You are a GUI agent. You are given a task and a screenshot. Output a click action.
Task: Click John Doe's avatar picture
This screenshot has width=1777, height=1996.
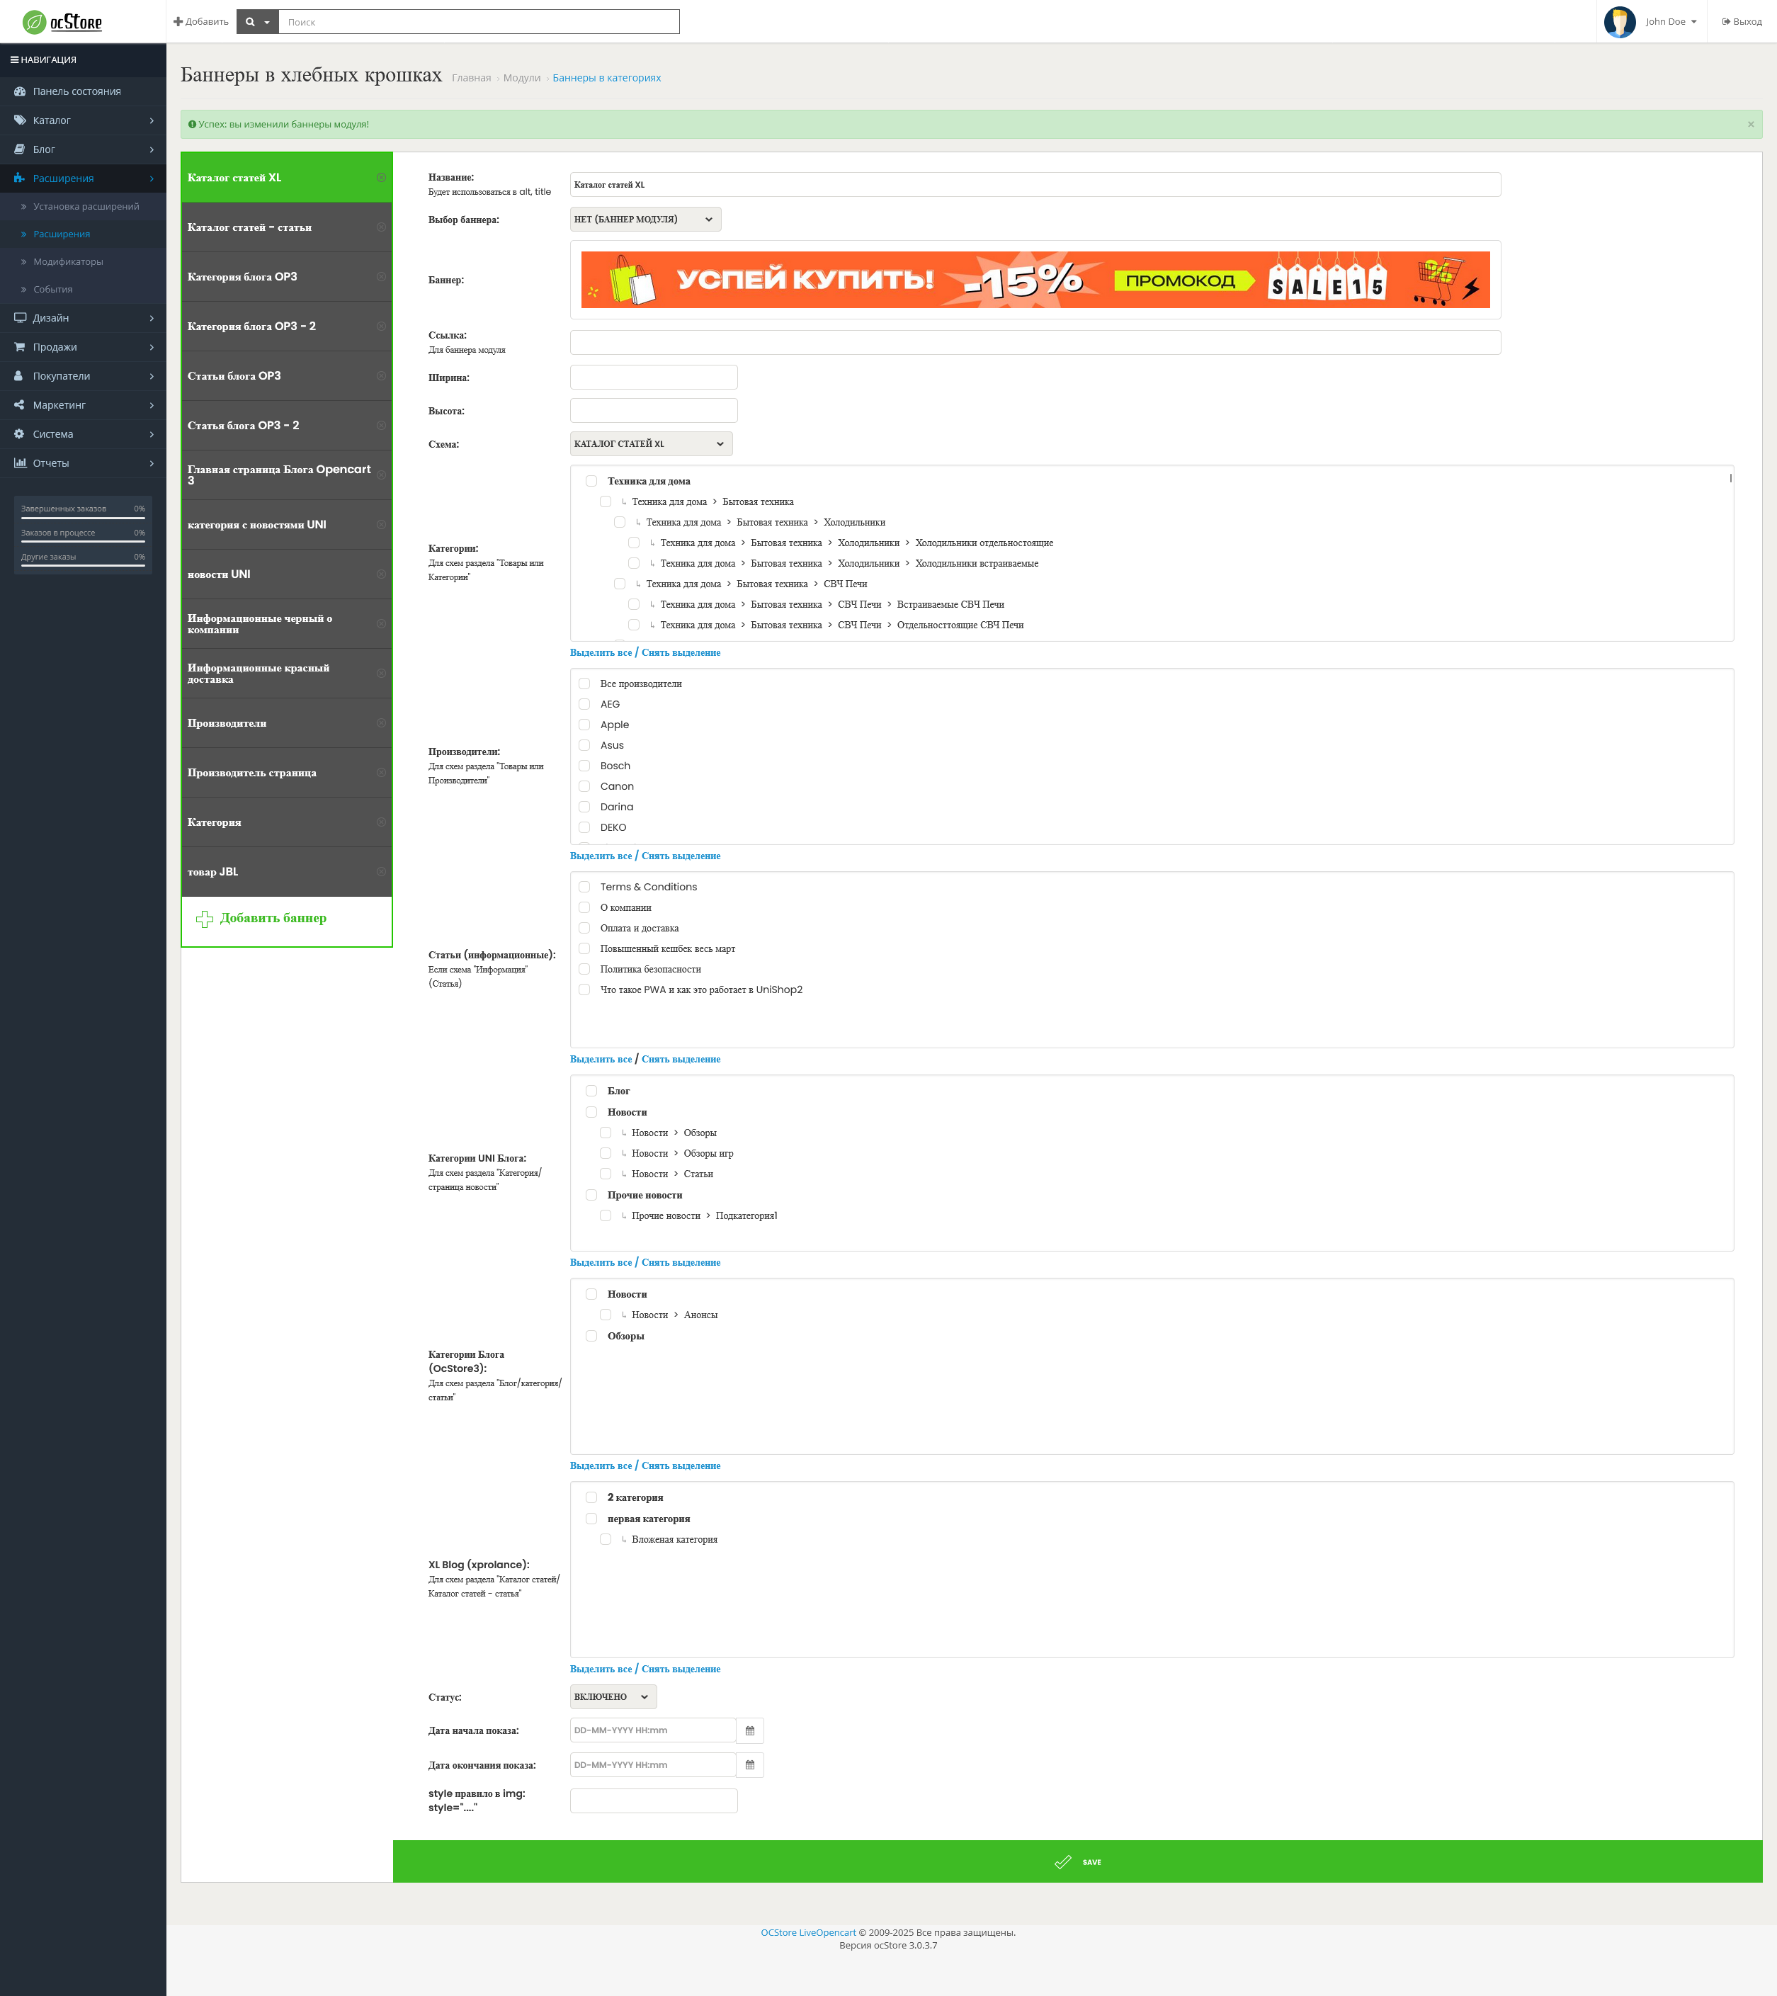(x=1620, y=21)
